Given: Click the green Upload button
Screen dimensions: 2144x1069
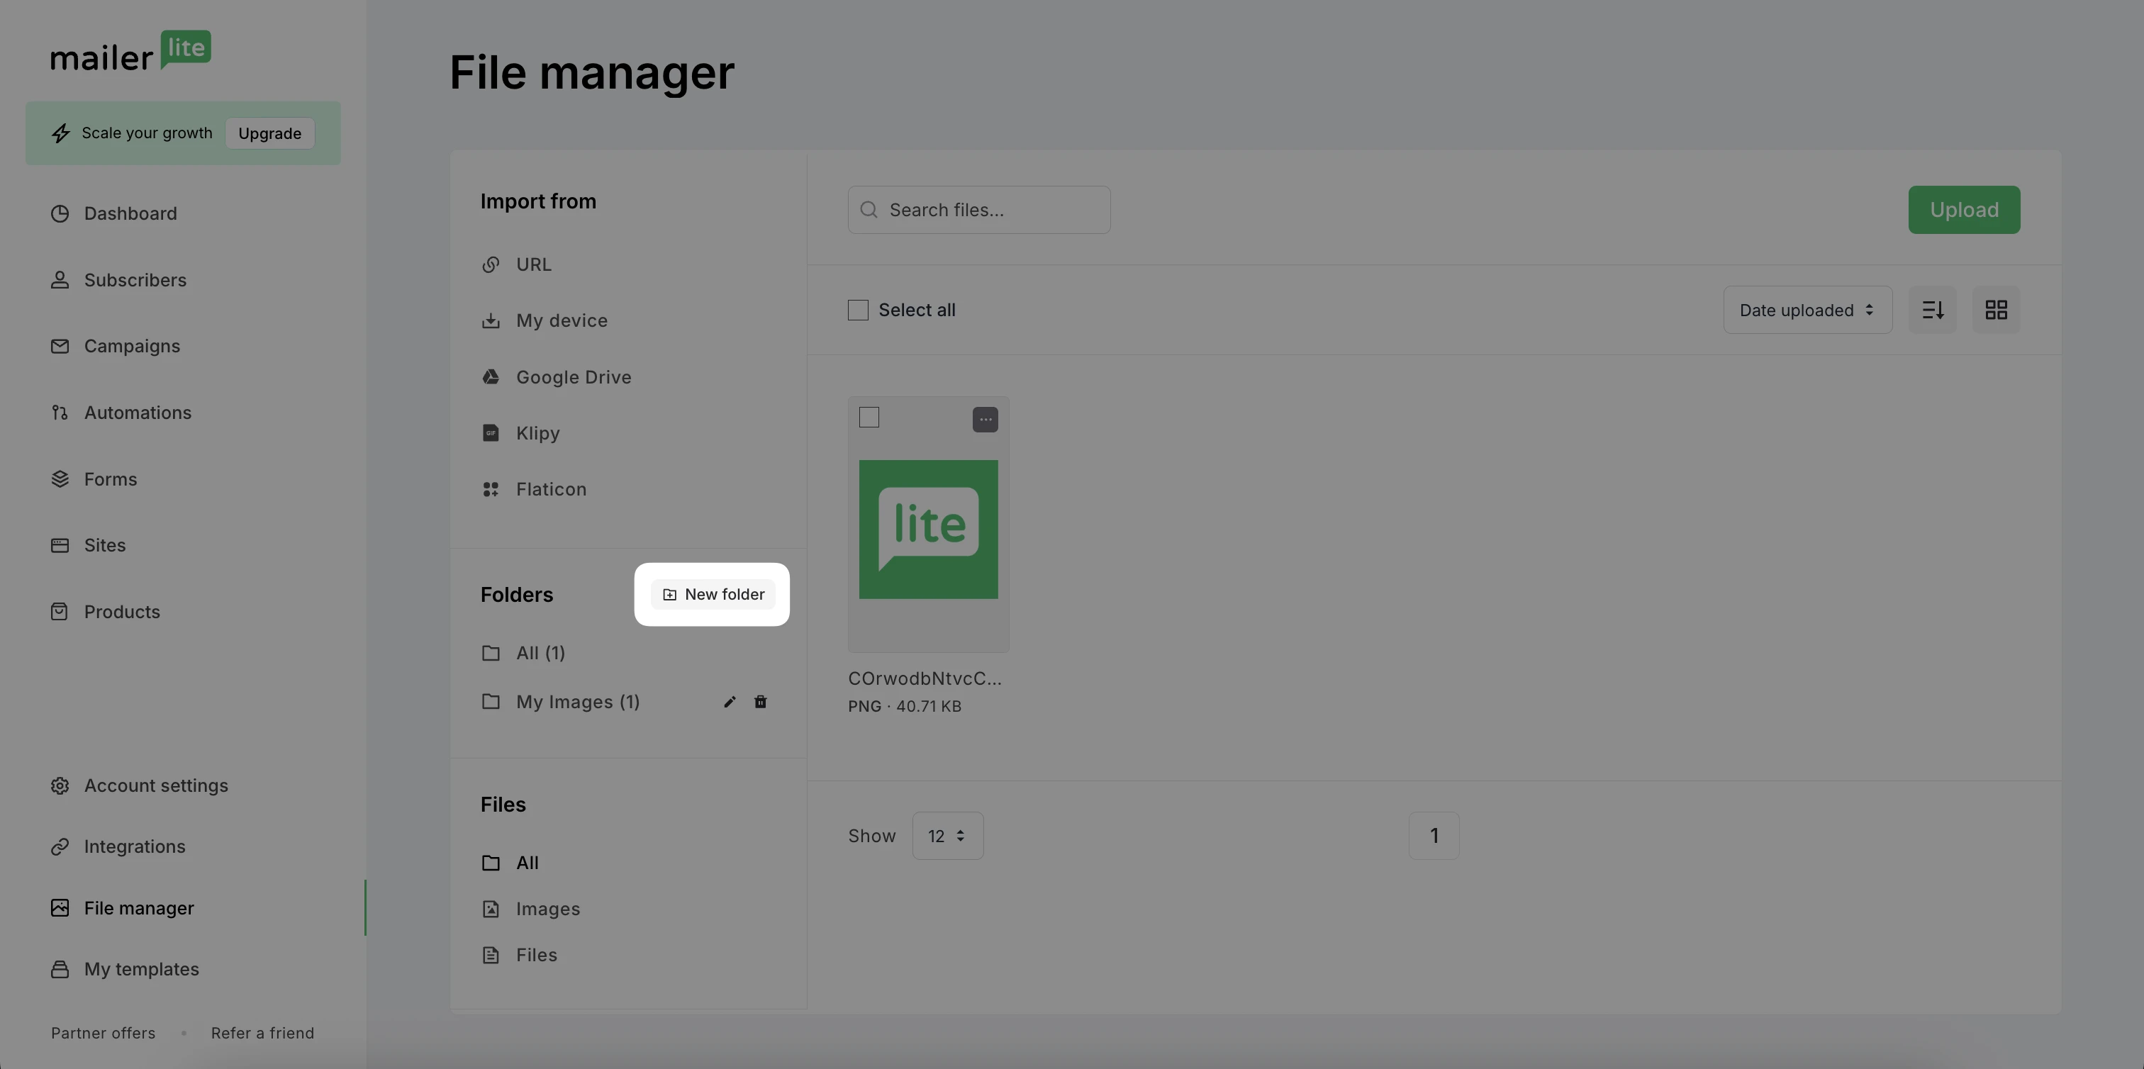Looking at the screenshot, I should [x=1963, y=210].
